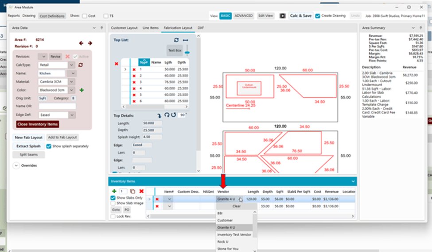Select Rock U vendor option
Image resolution: width=432 pixels, height=252 pixels.
[234, 242]
